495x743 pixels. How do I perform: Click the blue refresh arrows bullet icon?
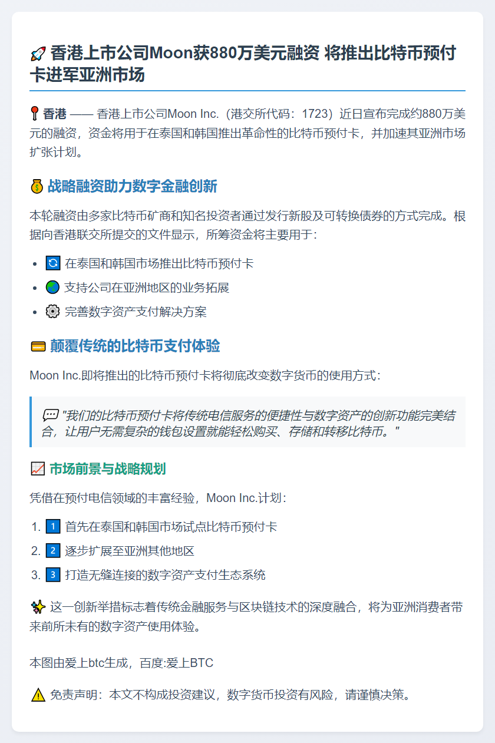tap(53, 263)
